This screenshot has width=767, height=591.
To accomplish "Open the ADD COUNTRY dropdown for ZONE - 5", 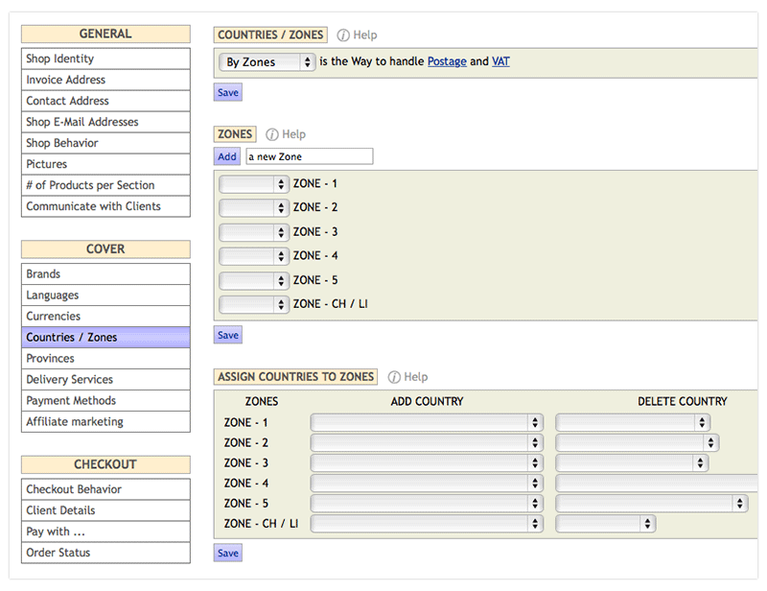I will (426, 503).
